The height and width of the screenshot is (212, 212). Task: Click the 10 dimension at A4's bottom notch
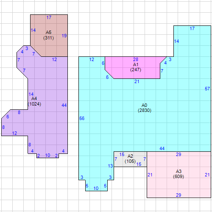[x=47, y=155]
